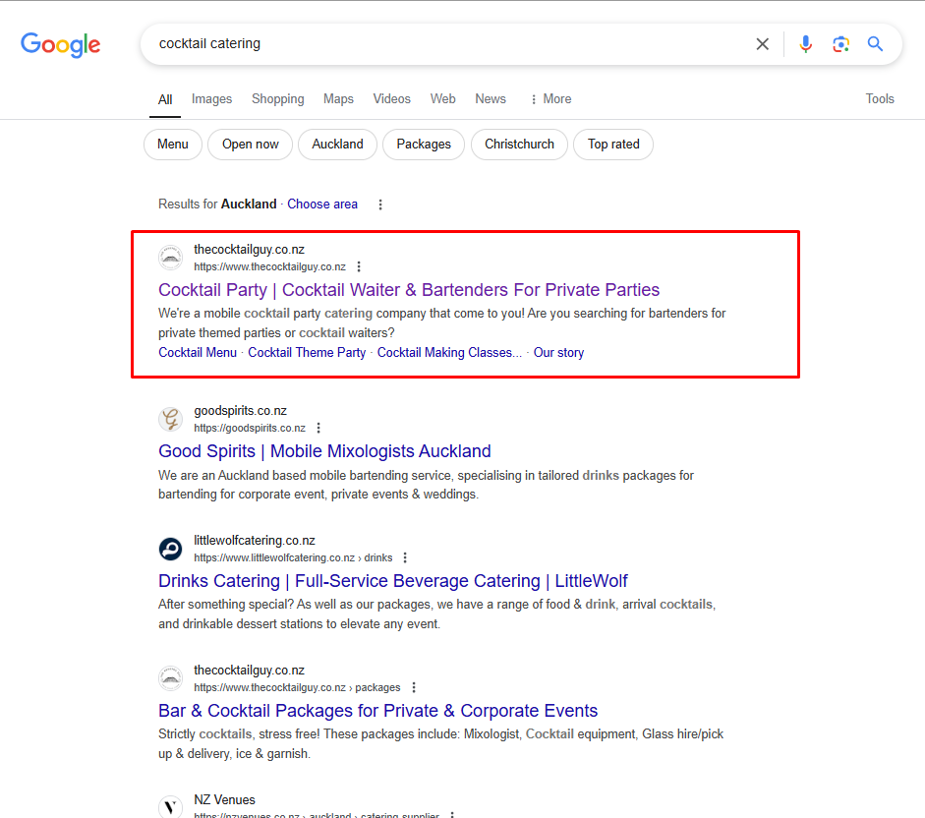
Task: Open 'Drinks Catering | Full-Service Beverage Catering' result
Action: 393,581
